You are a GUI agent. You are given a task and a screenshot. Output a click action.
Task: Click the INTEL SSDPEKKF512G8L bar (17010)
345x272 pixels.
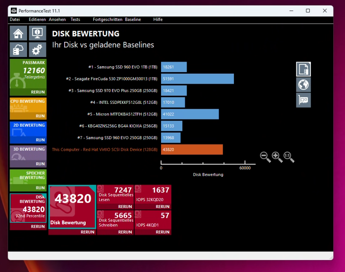pyautogui.click(x=173, y=102)
